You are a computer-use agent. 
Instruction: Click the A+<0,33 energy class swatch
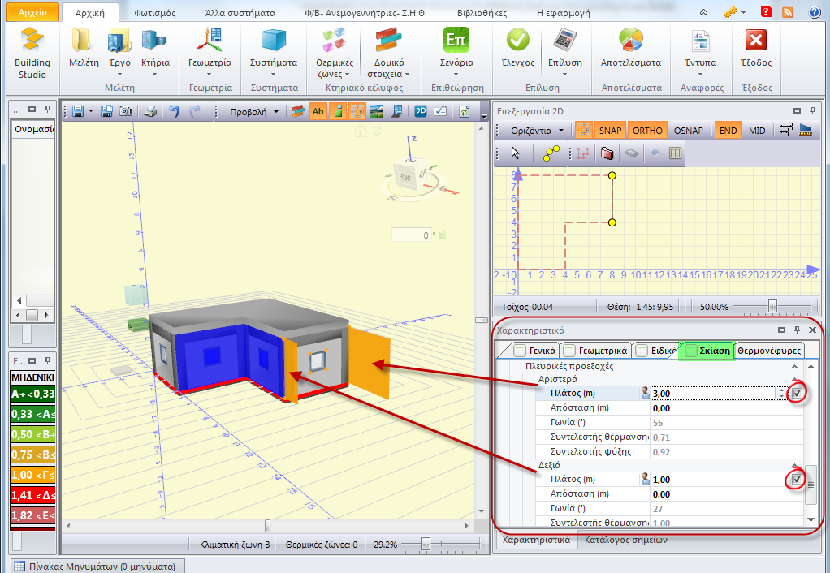[32, 394]
